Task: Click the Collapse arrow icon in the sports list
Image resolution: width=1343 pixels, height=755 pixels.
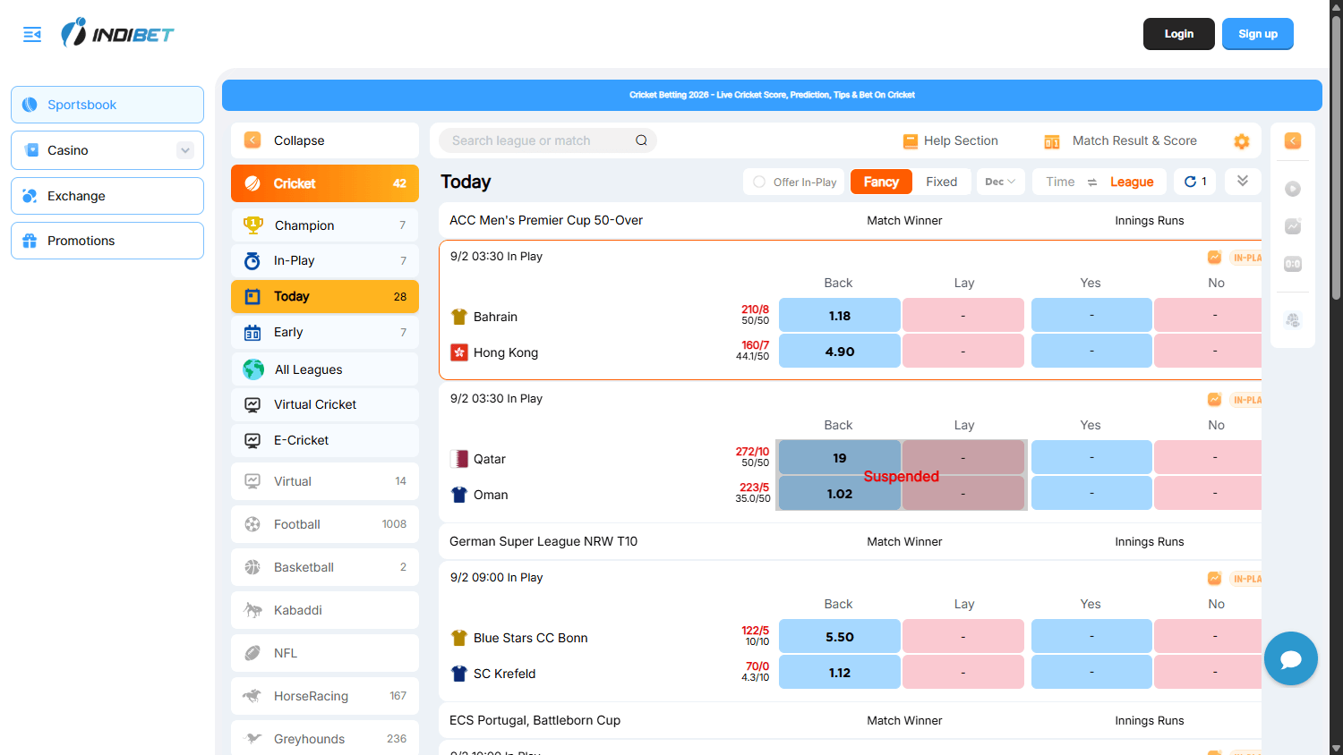Action: pos(252,140)
